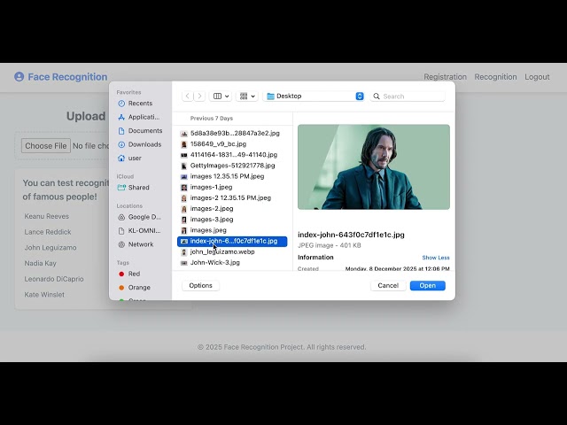Click John Leguizamo in famous people list
The height and width of the screenshot is (425, 567).
tap(50, 248)
